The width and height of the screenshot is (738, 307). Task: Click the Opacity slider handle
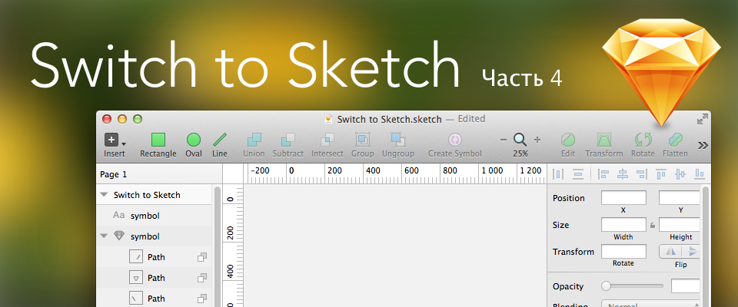pyautogui.click(x=607, y=286)
